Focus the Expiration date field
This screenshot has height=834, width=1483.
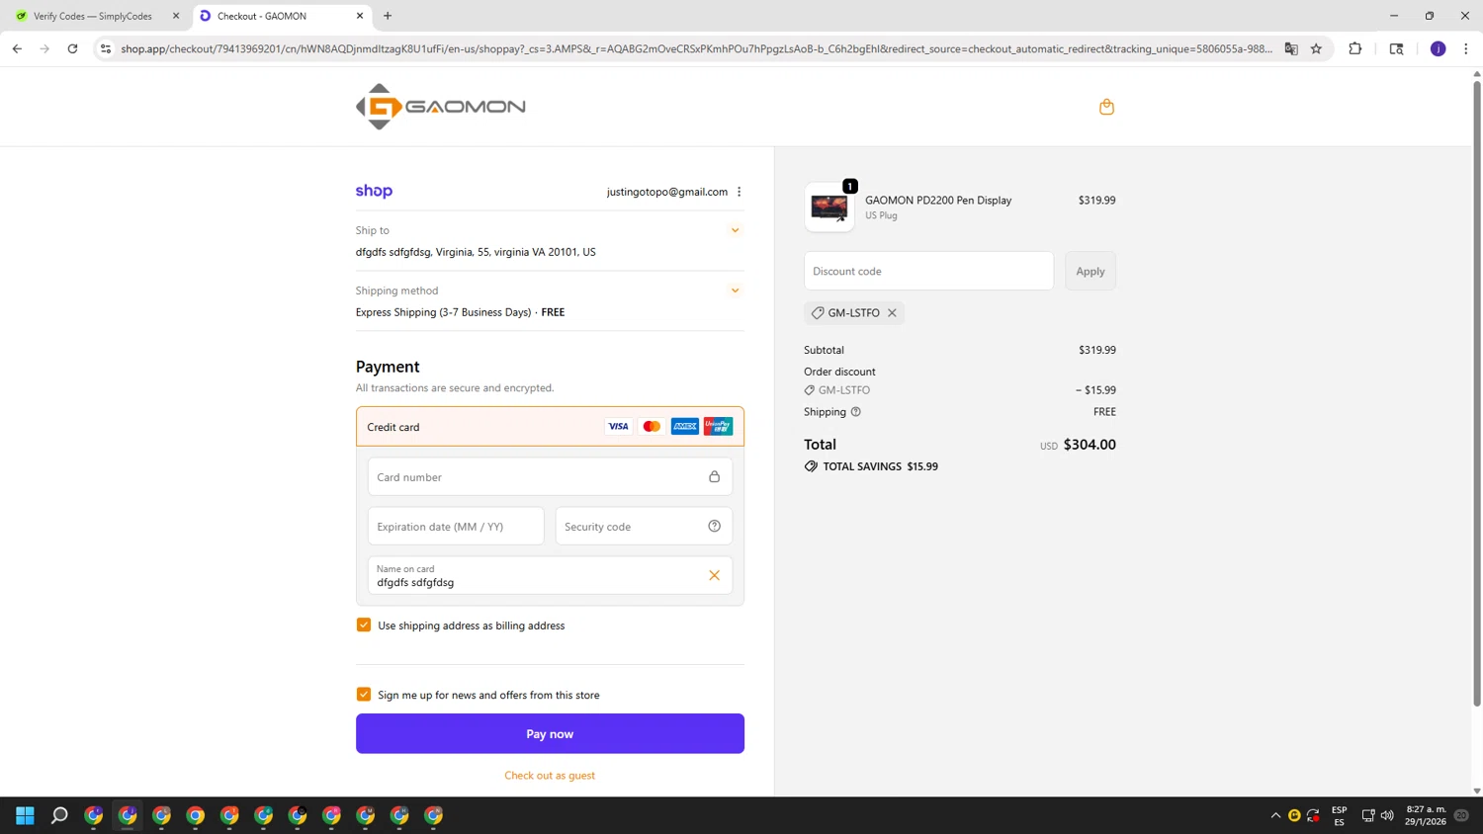point(456,527)
